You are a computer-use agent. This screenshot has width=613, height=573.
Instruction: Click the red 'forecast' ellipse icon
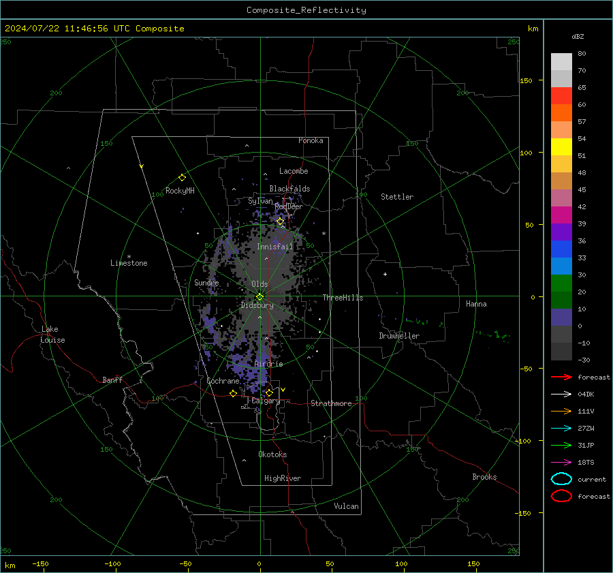(561, 495)
